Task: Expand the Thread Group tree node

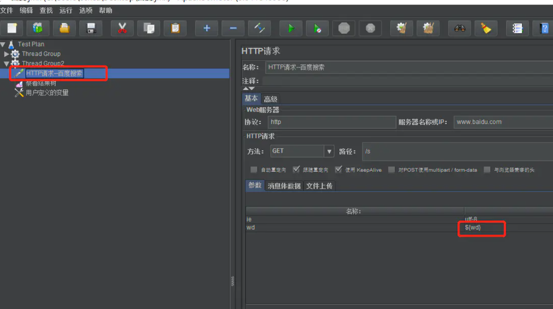Action: (x=6, y=54)
